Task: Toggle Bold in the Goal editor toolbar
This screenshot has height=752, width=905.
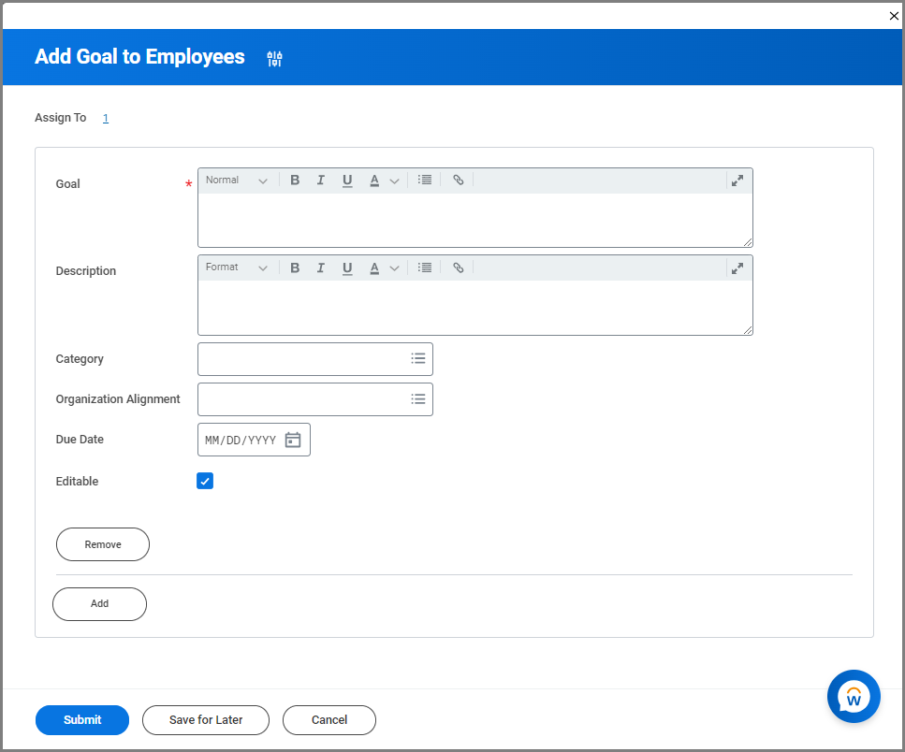Action: 295,181
